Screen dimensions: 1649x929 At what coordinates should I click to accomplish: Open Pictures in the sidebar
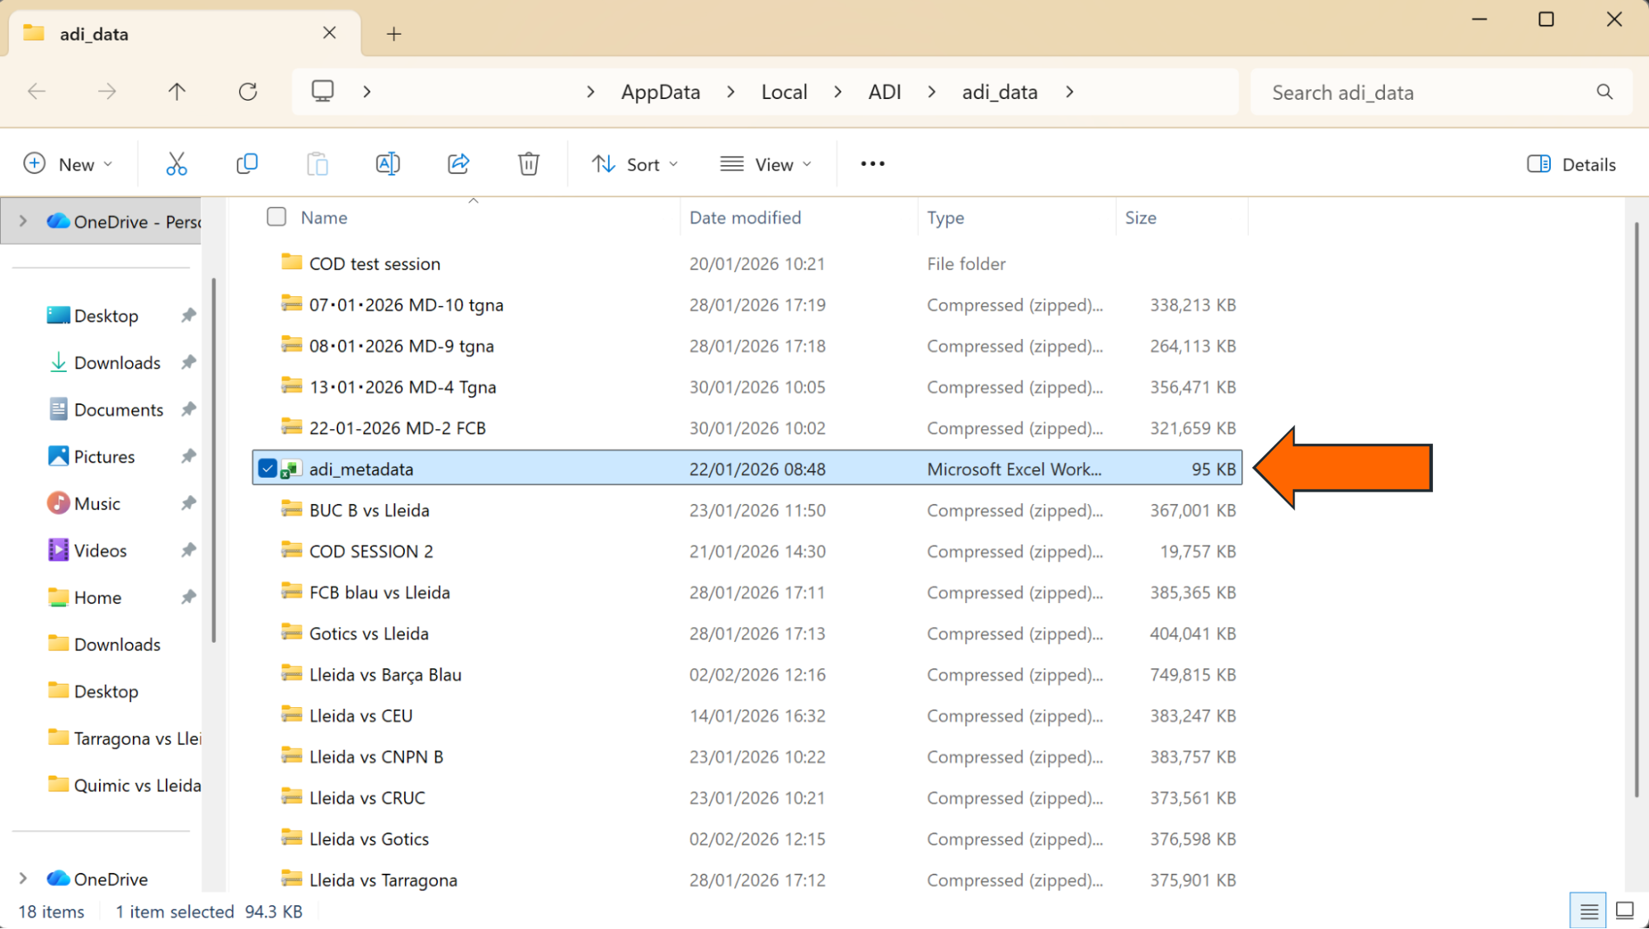coord(104,456)
